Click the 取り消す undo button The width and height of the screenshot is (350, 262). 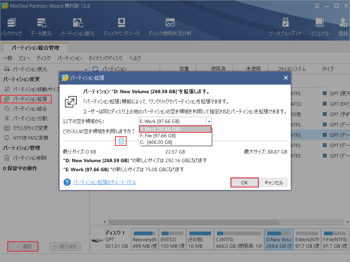[x=65, y=246]
